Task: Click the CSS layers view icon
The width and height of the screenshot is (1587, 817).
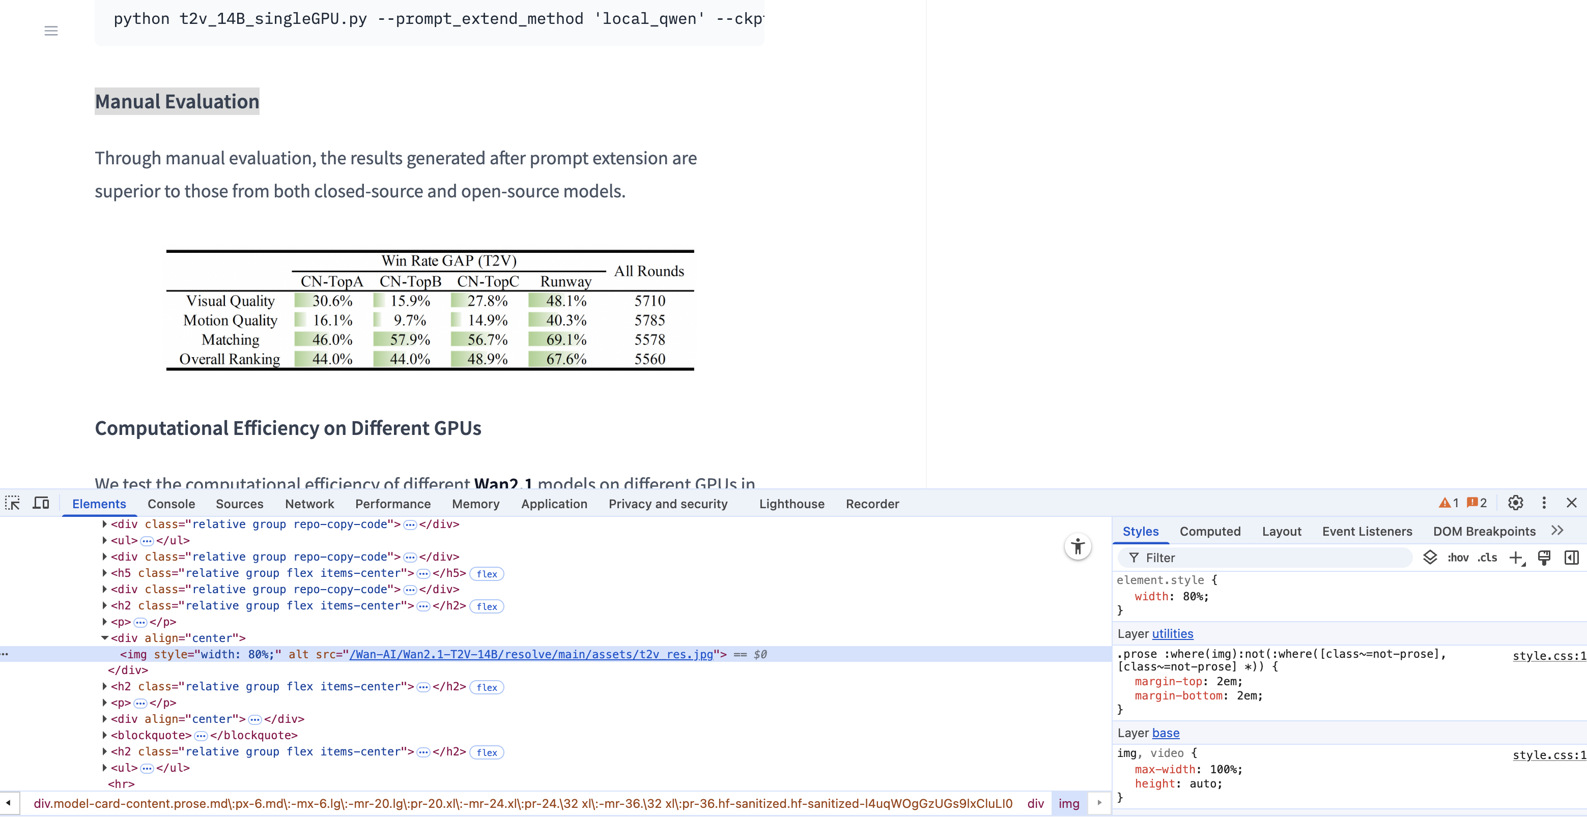Action: (x=1430, y=558)
